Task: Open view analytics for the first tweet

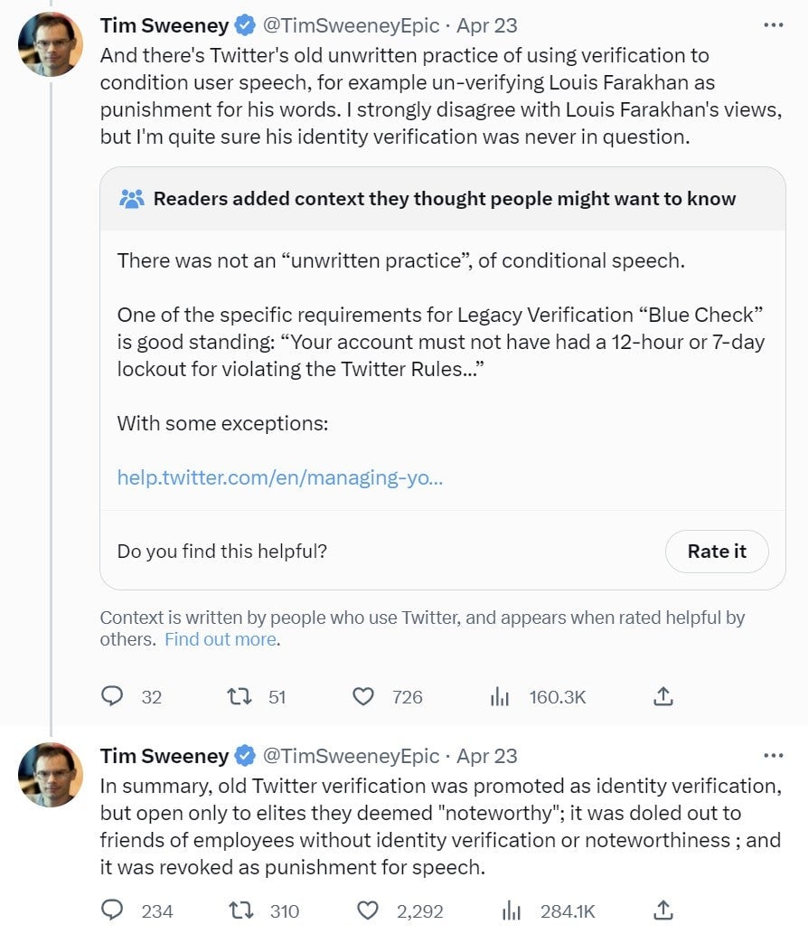Action: pos(500,696)
